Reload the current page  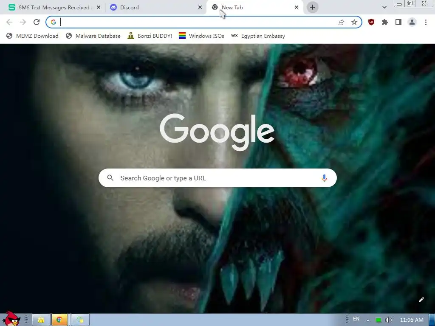pyautogui.click(x=37, y=22)
